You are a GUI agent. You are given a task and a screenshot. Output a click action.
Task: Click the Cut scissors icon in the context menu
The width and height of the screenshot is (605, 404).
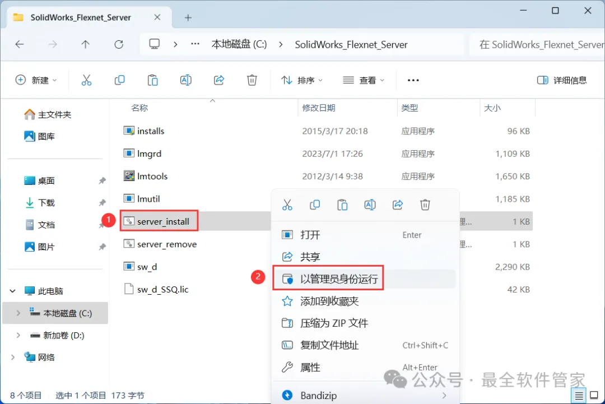pyautogui.click(x=287, y=205)
